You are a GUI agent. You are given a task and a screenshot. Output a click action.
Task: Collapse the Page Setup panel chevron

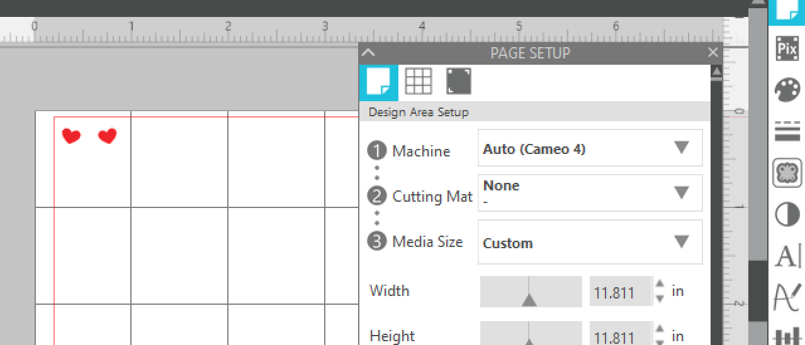(369, 53)
